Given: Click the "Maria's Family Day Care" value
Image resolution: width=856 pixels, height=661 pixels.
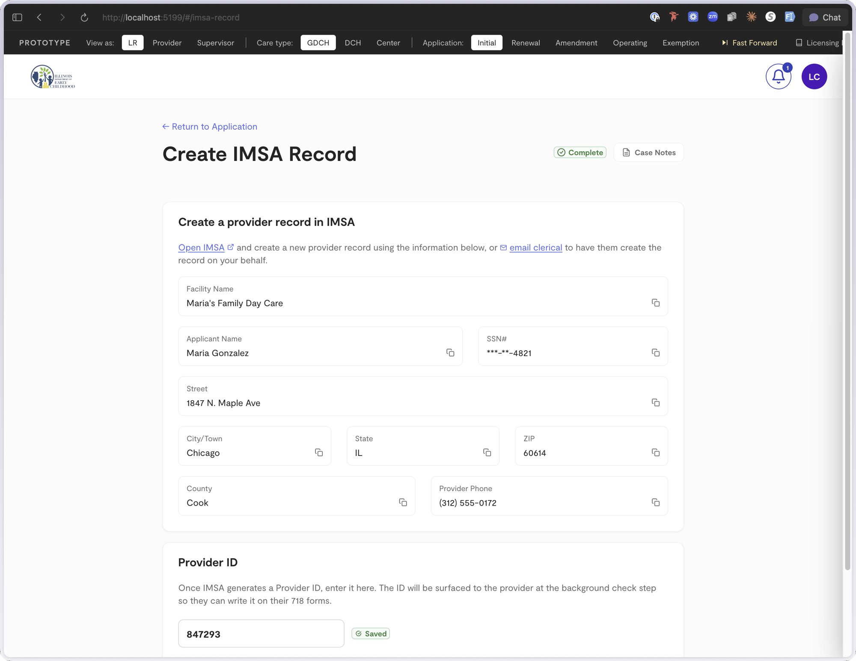Looking at the screenshot, I should pos(235,303).
